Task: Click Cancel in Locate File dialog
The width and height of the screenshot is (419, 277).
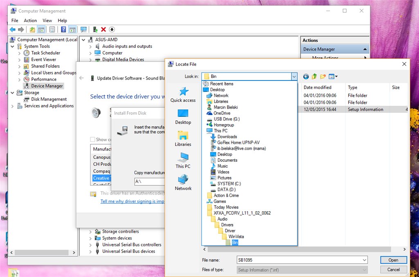Action: [x=393, y=270]
